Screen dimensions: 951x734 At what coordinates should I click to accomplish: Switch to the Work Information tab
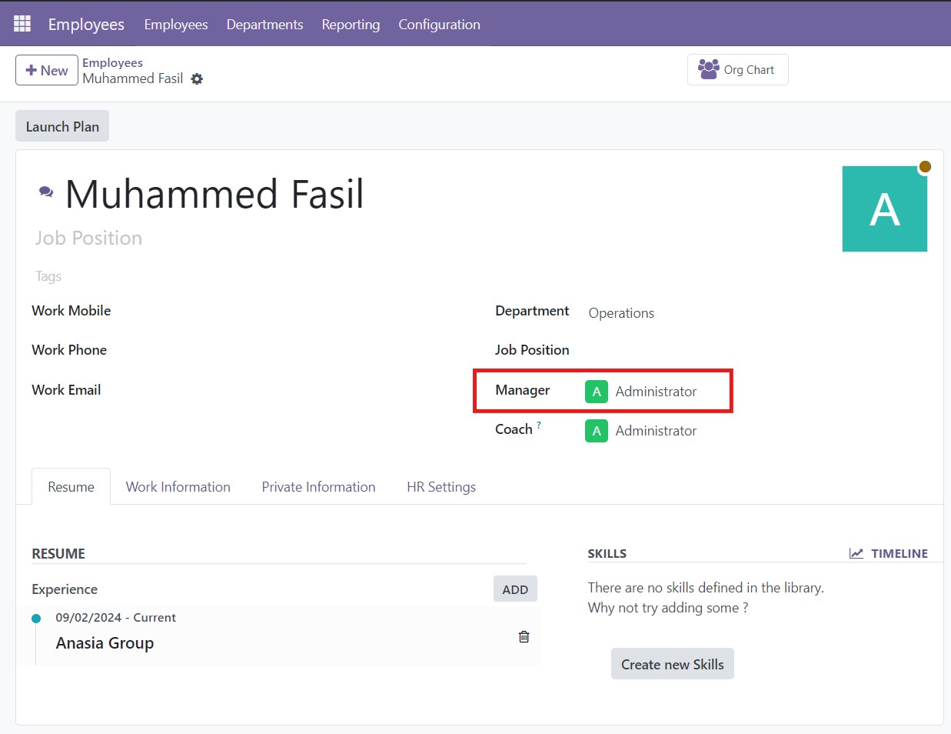pos(178,487)
